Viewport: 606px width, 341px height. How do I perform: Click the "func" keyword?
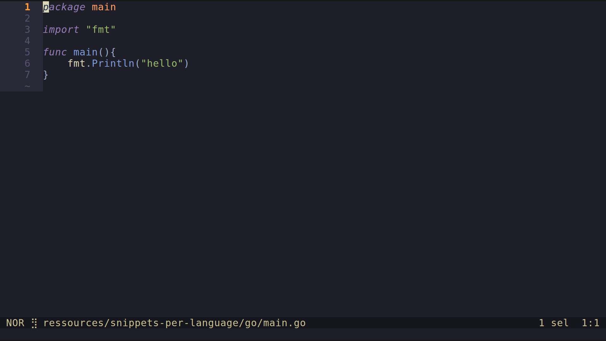[x=55, y=52]
